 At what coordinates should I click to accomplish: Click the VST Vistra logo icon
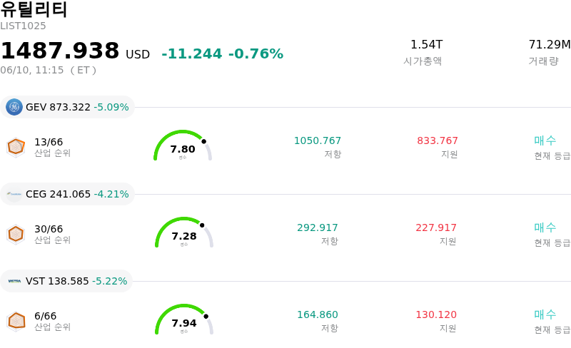[14, 281]
